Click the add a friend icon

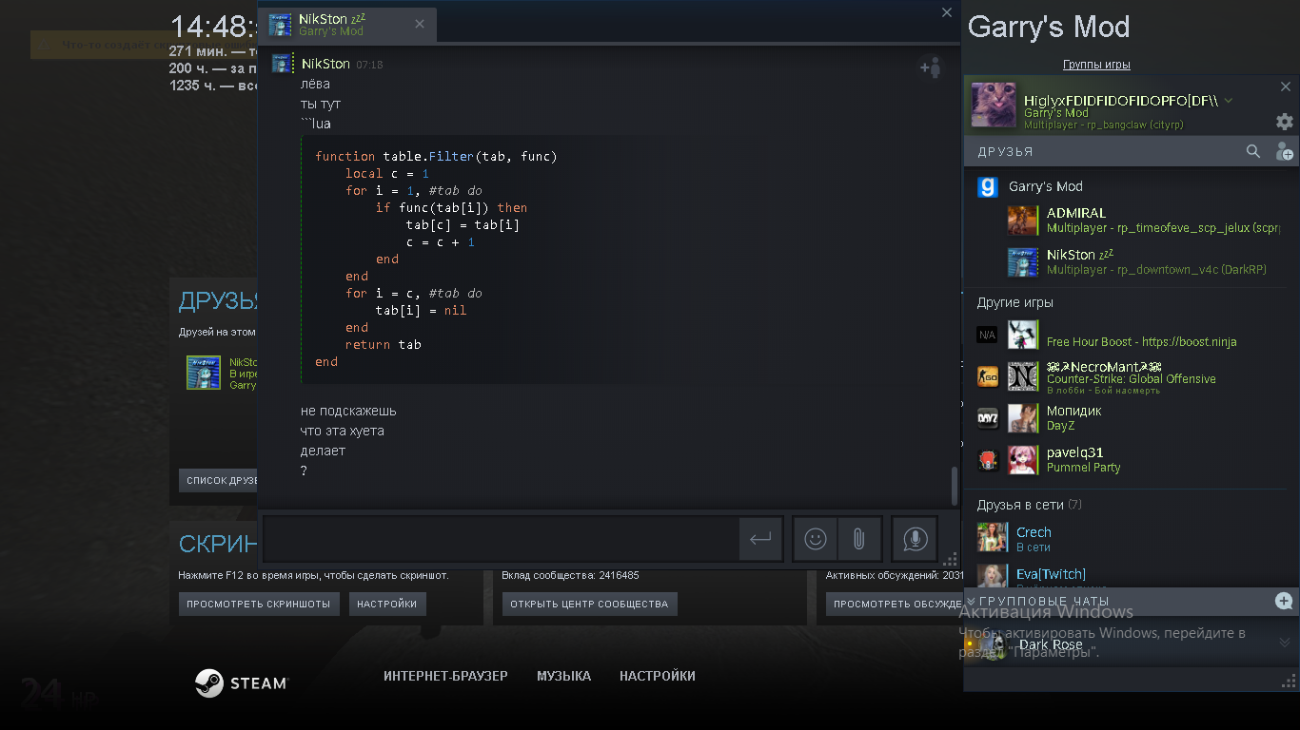pyautogui.click(x=1284, y=151)
